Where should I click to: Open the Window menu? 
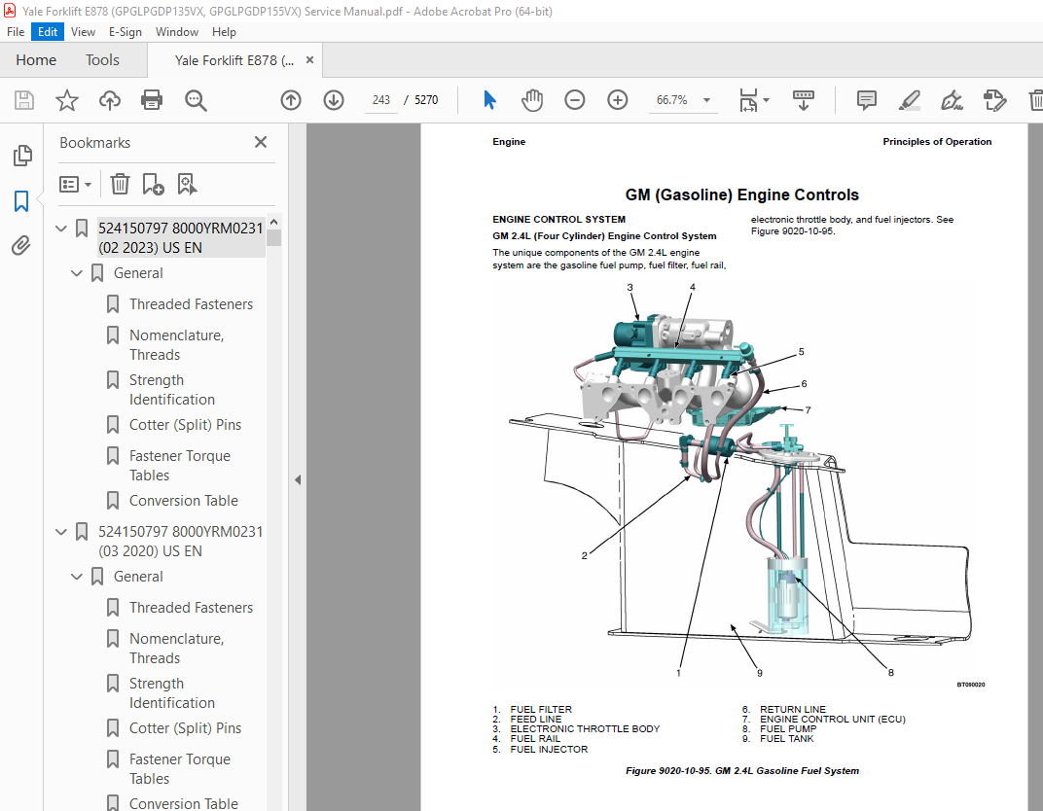177,32
